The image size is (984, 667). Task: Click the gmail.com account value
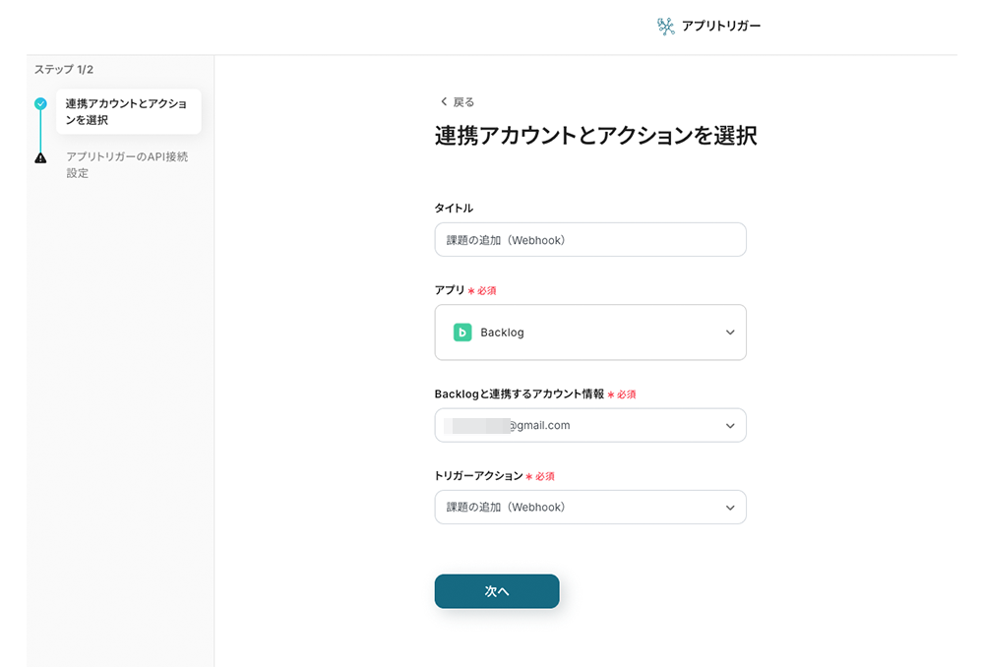tap(539, 426)
